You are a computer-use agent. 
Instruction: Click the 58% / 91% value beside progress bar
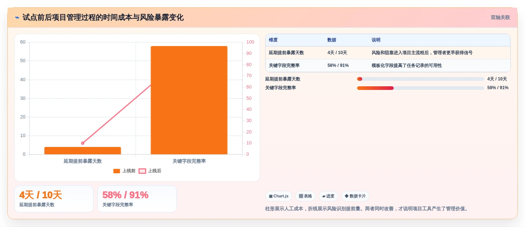[x=498, y=88]
